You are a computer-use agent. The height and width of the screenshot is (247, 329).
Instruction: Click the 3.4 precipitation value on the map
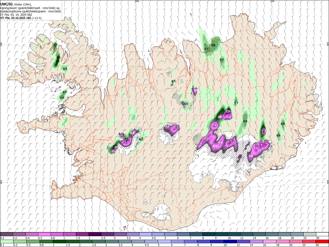(x=228, y=112)
